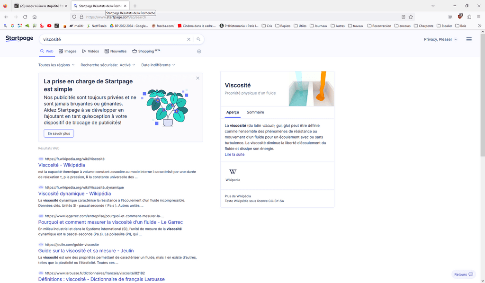The image size is (485, 283).
Task: Open the browser home page icon
Action: [x=34, y=17]
